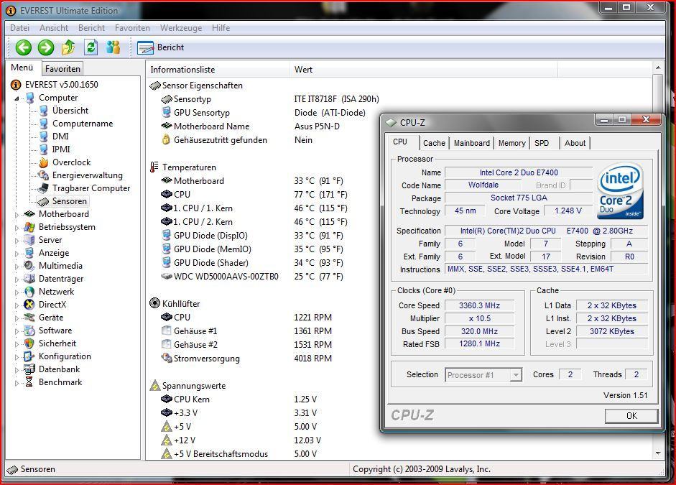Screen dimensions: 676x485
Task: Switch to CPU-Z Memory tab
Action: [x=511, y=143]
